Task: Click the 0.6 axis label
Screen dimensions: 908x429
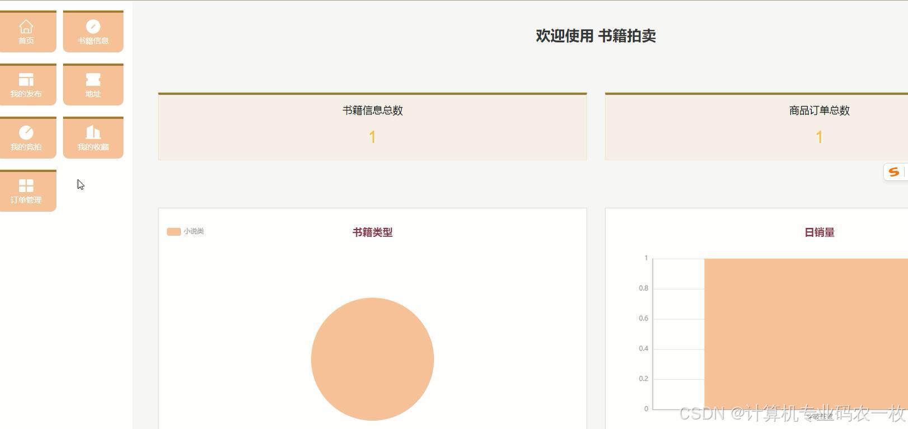Action: click(643, 319)
